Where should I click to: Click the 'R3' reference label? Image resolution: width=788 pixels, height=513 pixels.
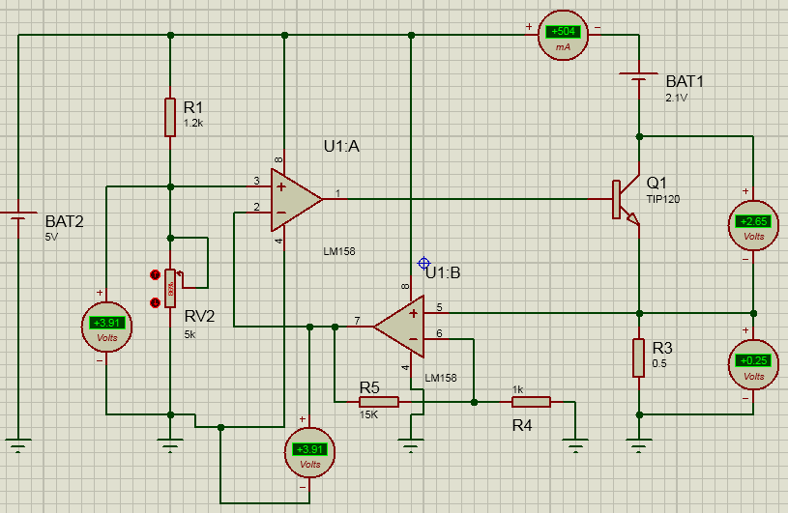(x=662, y=348)
